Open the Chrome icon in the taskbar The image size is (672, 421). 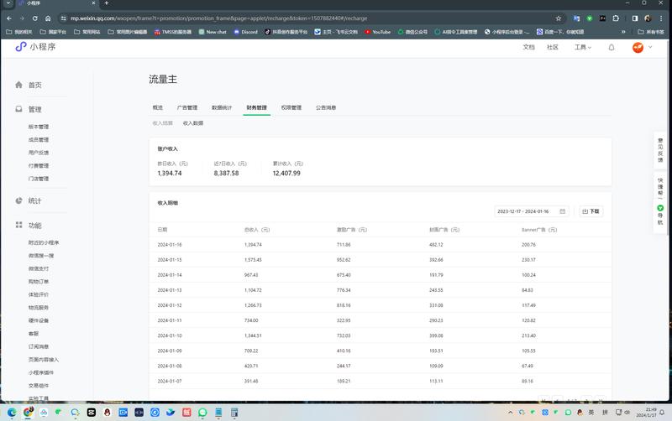pyautogui.click(x=28, y=413)
